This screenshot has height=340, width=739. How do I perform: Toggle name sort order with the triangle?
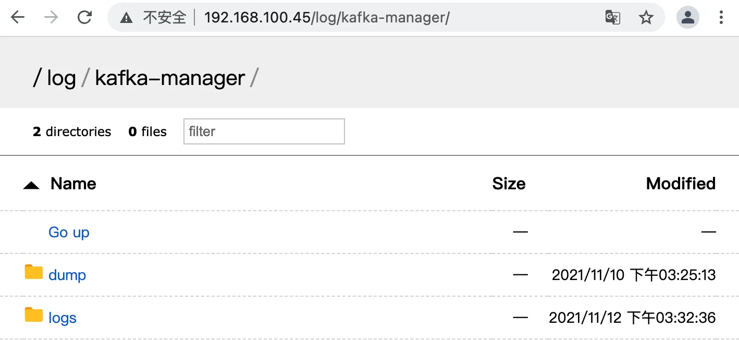(x=30, y=184)
